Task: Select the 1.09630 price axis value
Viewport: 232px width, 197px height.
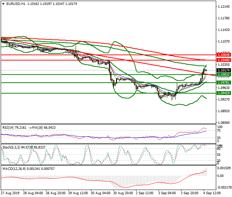Action: click(224, 88)
